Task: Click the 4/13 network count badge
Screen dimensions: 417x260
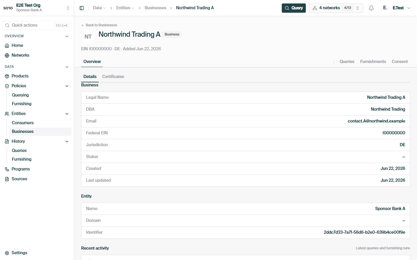Action: 348,8
